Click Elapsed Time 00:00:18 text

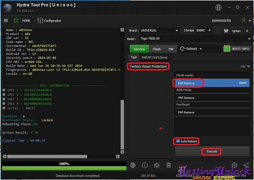[24, 140]
